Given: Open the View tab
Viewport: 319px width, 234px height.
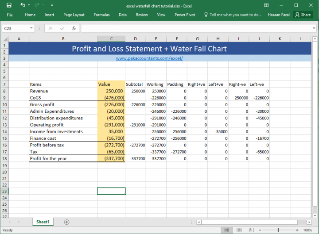Looking at the screenshot, I should [161, 15].
